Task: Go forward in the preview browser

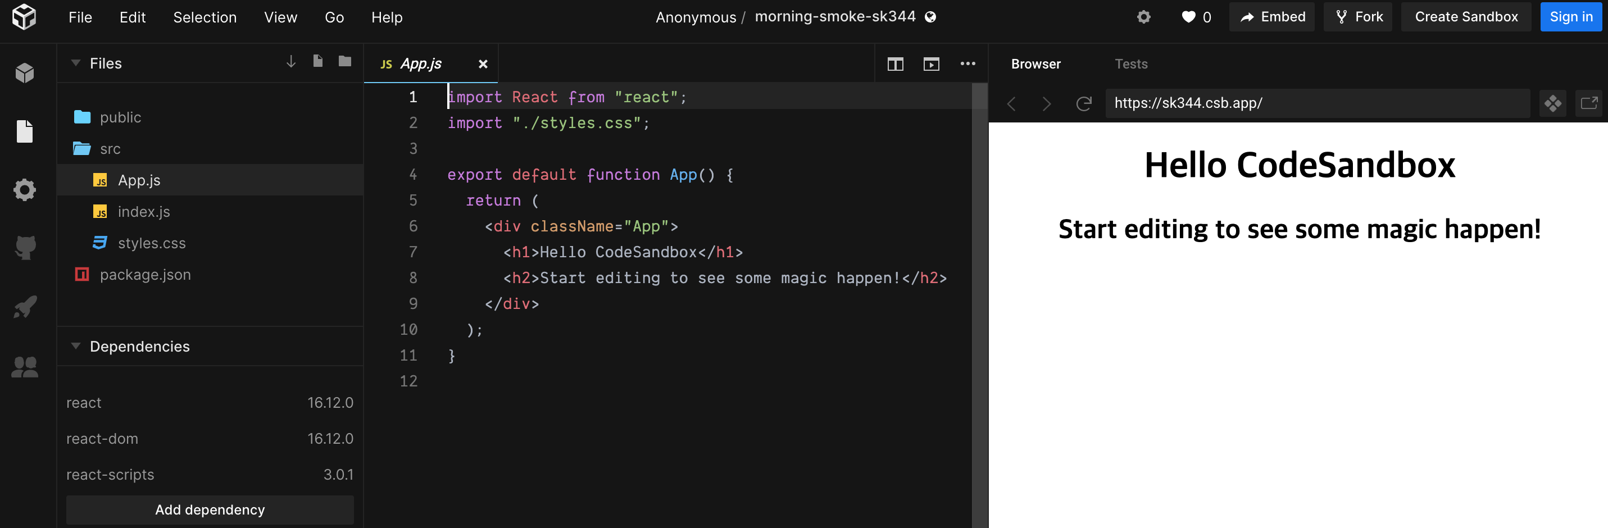Action: (x=1047, y=103)
